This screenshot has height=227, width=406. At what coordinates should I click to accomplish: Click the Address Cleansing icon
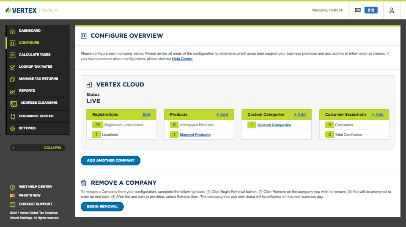point(13,103)
